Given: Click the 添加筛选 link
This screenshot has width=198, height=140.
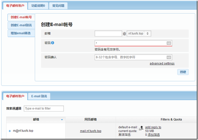Looking at the screenshot, I should 154,135.
